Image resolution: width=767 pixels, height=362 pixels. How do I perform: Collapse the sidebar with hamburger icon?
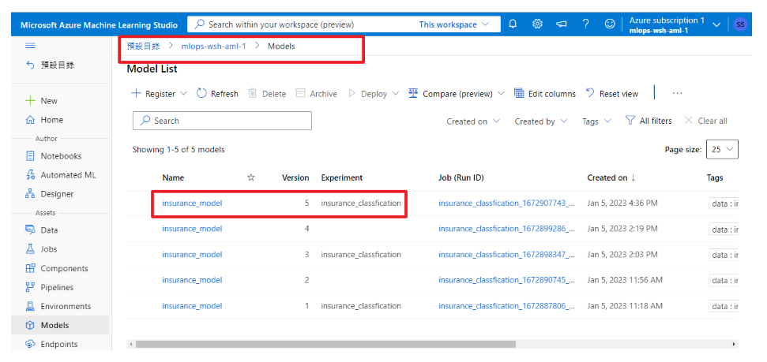pos(31,46)
